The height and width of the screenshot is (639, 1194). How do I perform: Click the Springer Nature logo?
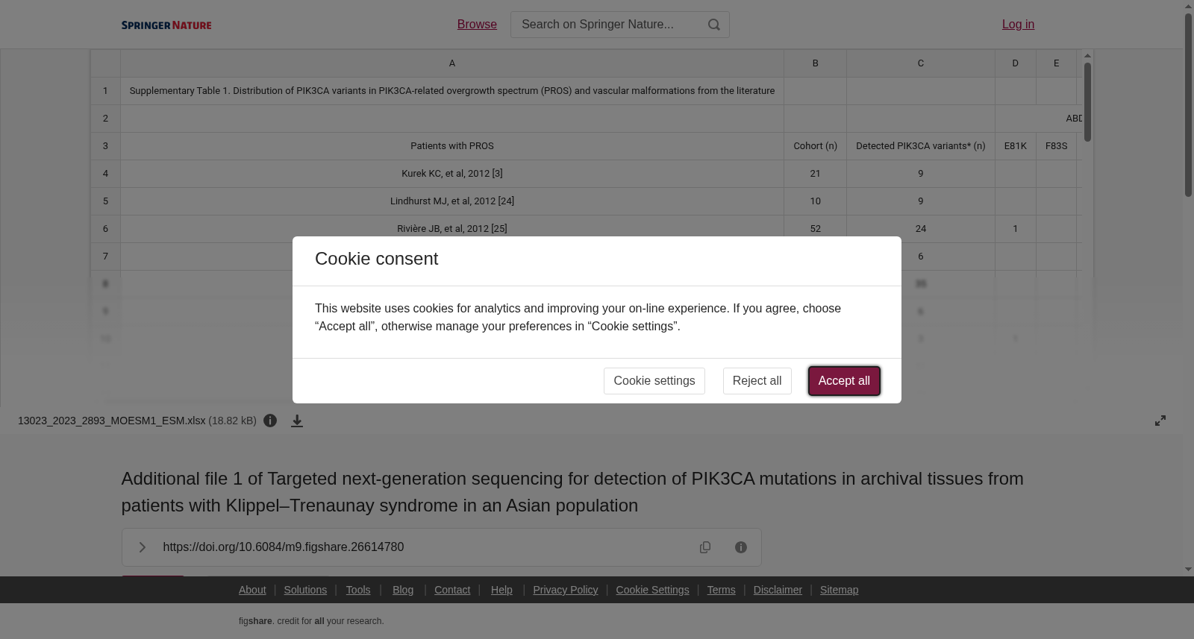point(166,25)
